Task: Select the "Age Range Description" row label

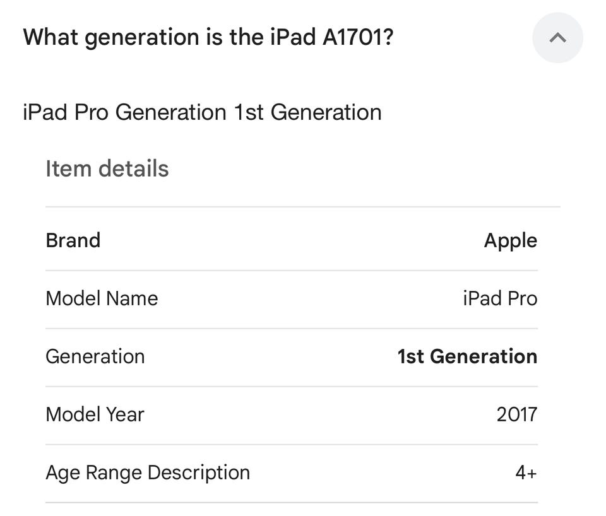Action: pyautogui.click(x=148, y=472)
